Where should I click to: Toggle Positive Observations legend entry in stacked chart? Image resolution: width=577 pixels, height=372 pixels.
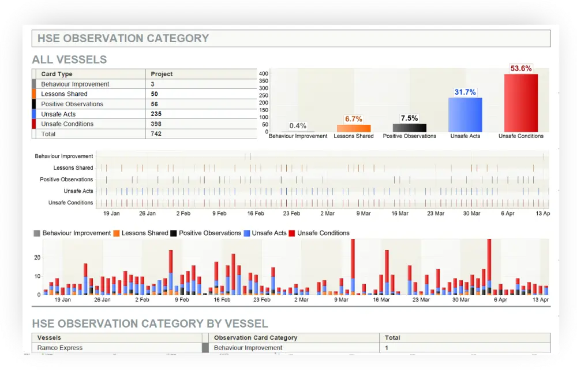pos(206,233)
